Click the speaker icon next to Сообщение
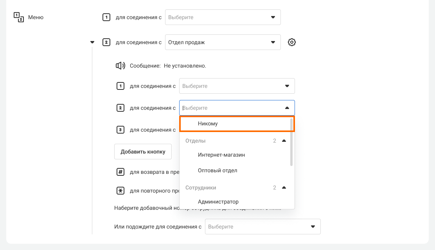The height and width of the screenshot is (250, 435). pyautogui.click(x=120, y=66)
